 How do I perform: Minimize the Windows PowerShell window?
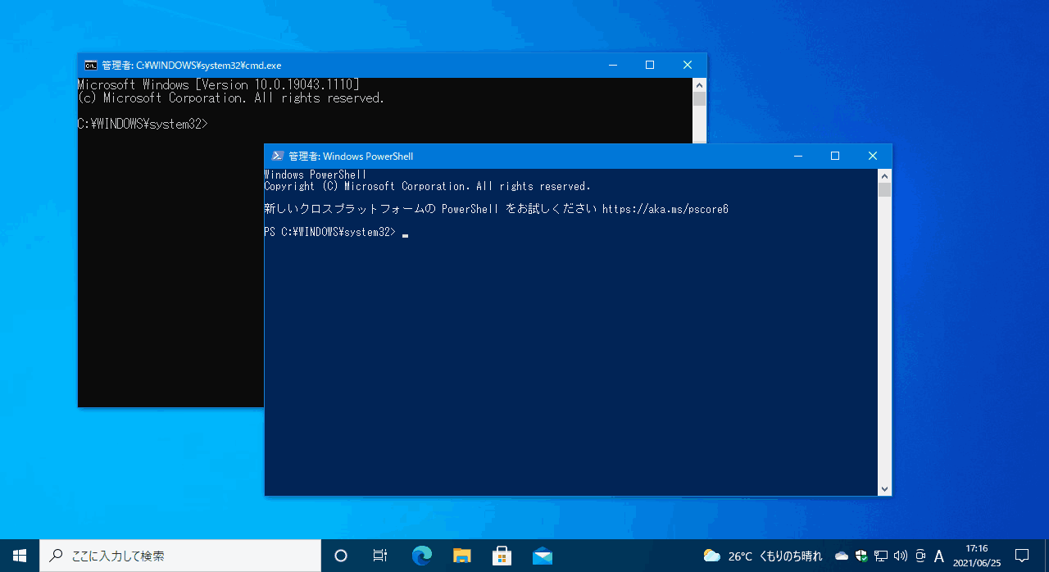pos(797,157)
